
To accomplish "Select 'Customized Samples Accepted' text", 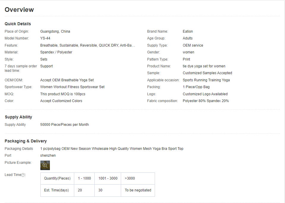I will (x=208, y=73).
